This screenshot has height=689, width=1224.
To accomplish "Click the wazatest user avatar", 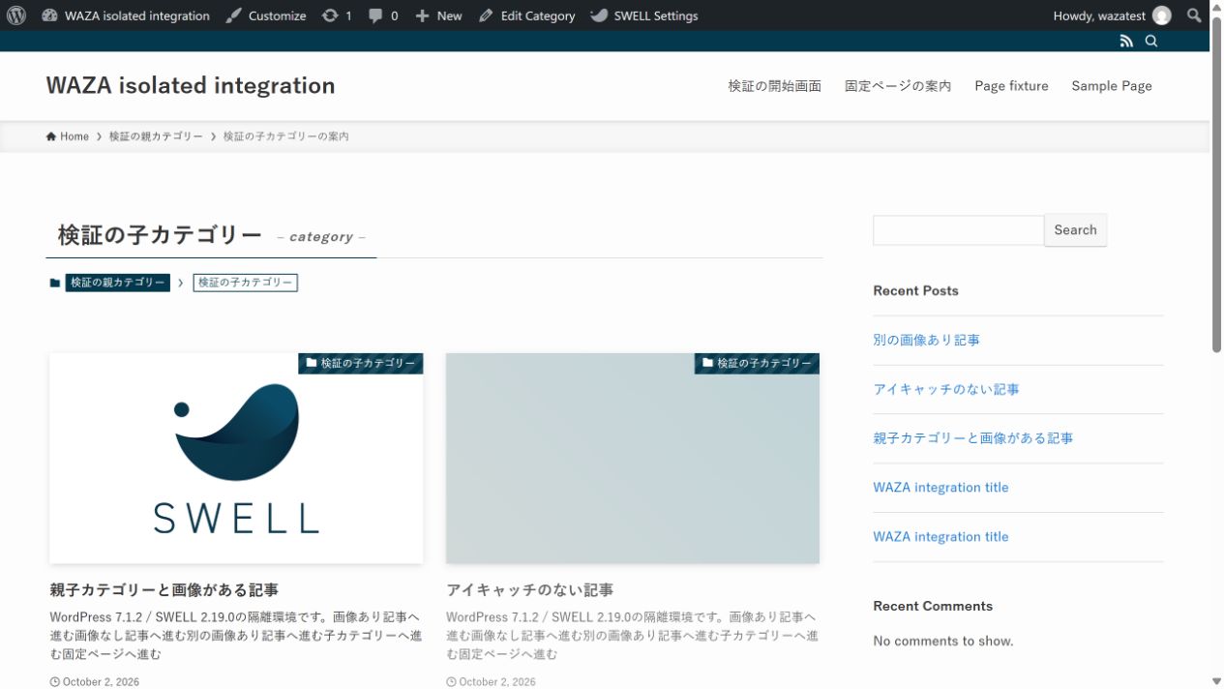I will point(1162,15).
